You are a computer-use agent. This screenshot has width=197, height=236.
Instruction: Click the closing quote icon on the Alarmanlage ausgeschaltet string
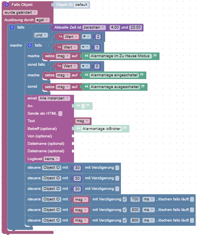(143, 86)
